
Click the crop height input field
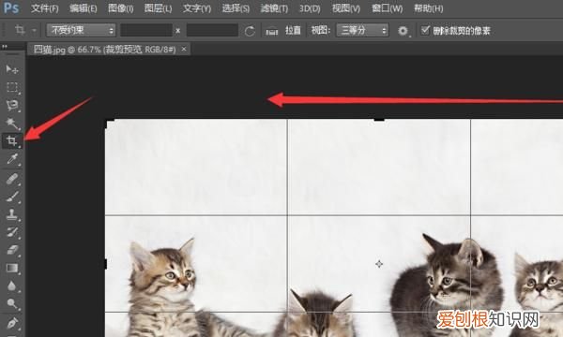(213, 31)
